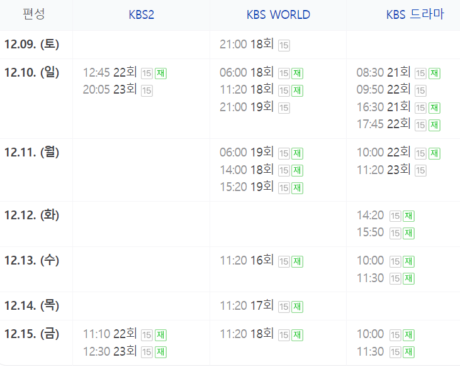Select the 12.15. (금) date row label

tap(31, 334)
